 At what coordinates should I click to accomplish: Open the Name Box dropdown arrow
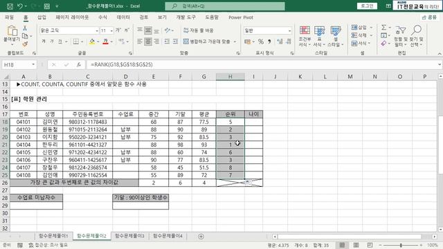(x=33, y=64)
